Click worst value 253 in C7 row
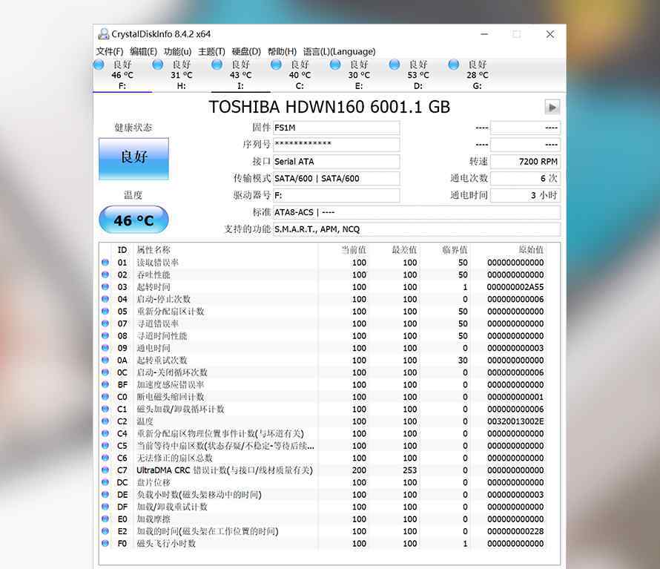660x569 pixels. click(409, 470)
